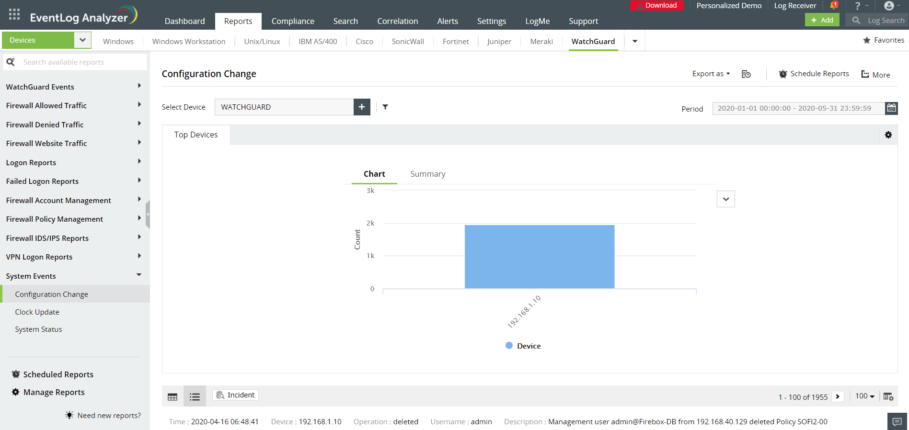Click the notification bell icon
Screen dimensions: 909x430
point(834,5)
